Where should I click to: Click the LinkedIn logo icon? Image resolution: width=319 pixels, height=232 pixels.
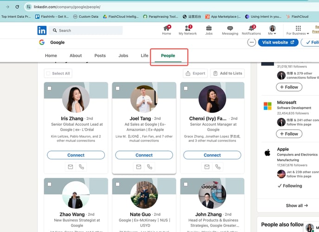pos(42,31)
